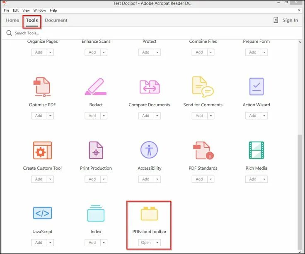Switch to the Home tab
The width and height of the screenshot is (305, 254).
tap(12, 20)
